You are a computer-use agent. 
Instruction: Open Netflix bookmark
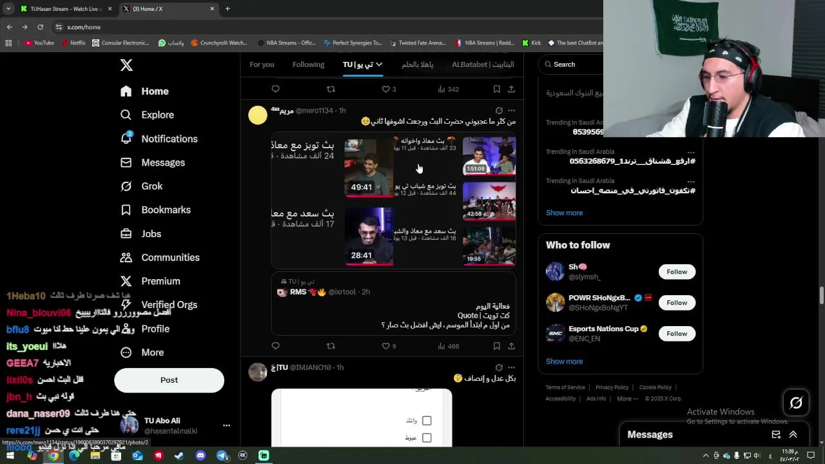pyautogui.click(x=73, y=43)
